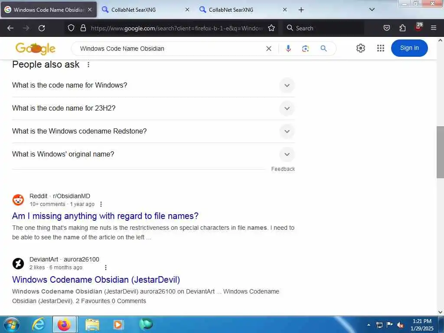
Task: Open People also ask options menu
Action: (x=88, y=65)
